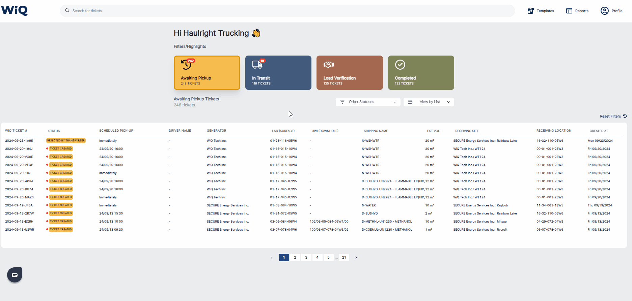
Task: Open ticket 2024-09-13-EQRH
Action: pos(19,222)
